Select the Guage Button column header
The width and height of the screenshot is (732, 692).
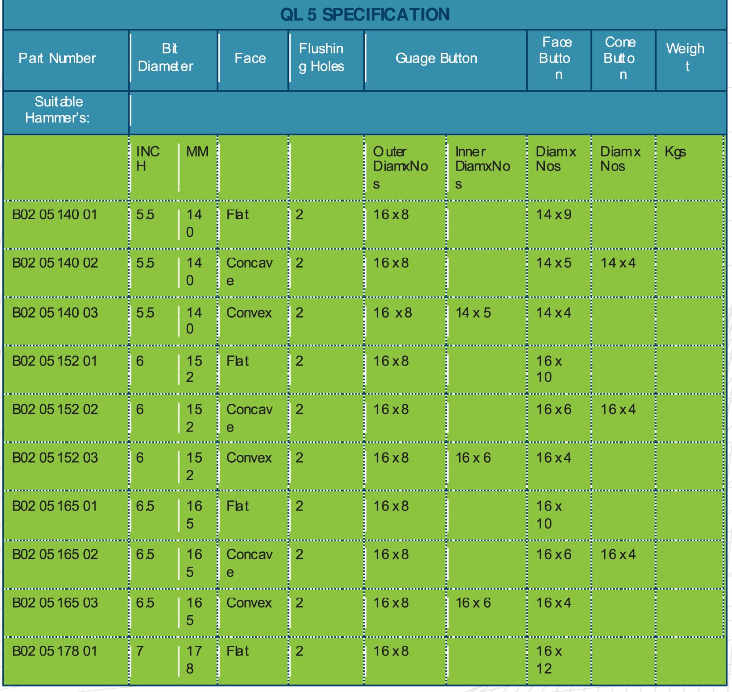point(436,58)
